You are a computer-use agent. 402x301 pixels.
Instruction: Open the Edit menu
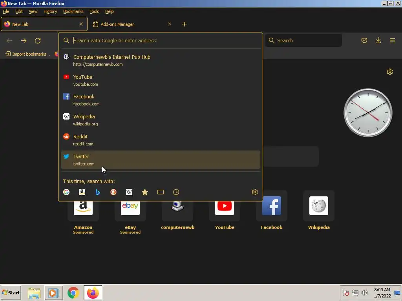click(19, 11)
